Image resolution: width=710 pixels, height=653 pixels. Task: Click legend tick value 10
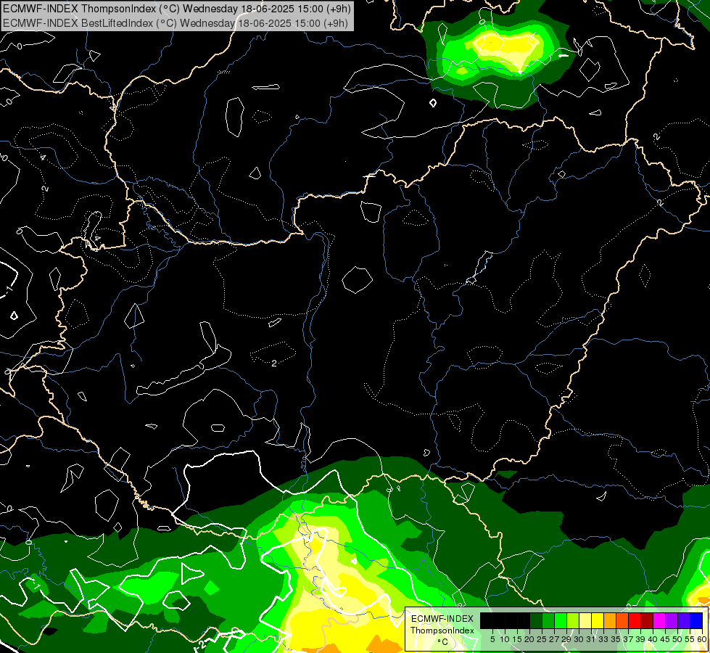click(505, 639)
